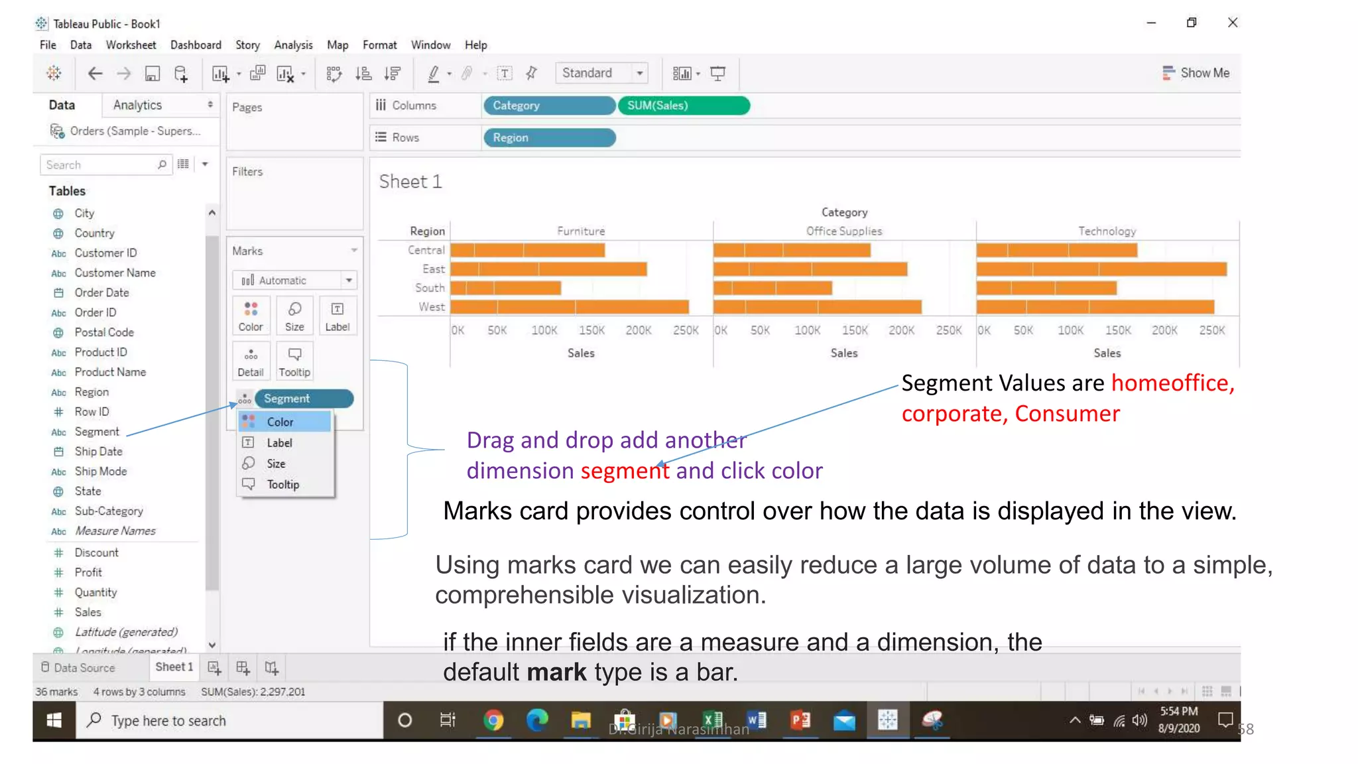Click the Clear Sheet icon
Viewport: 1358px width, 764px height.
(285, 74)
